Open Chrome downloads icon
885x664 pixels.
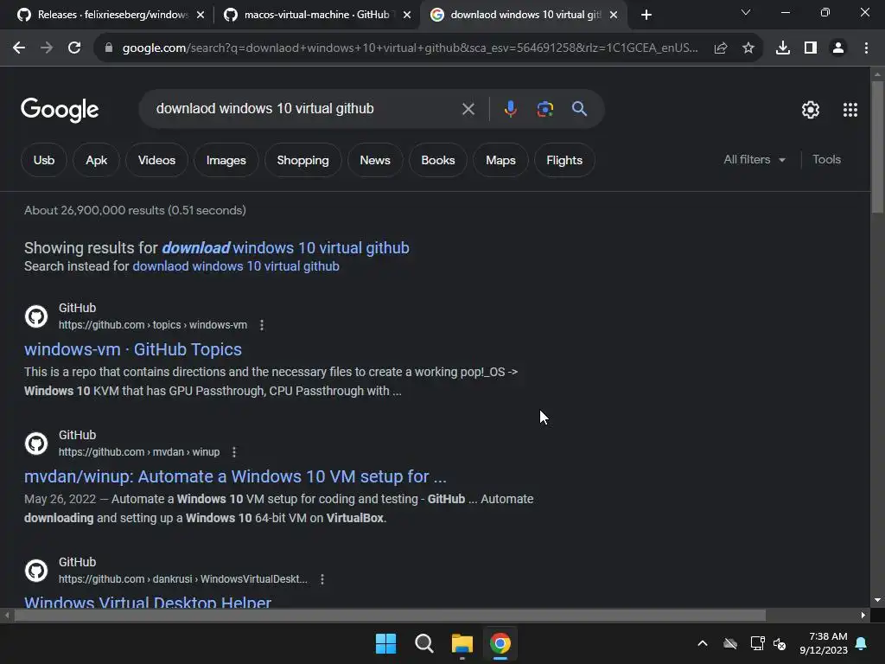pyautogui.click(x=783, y=48)
